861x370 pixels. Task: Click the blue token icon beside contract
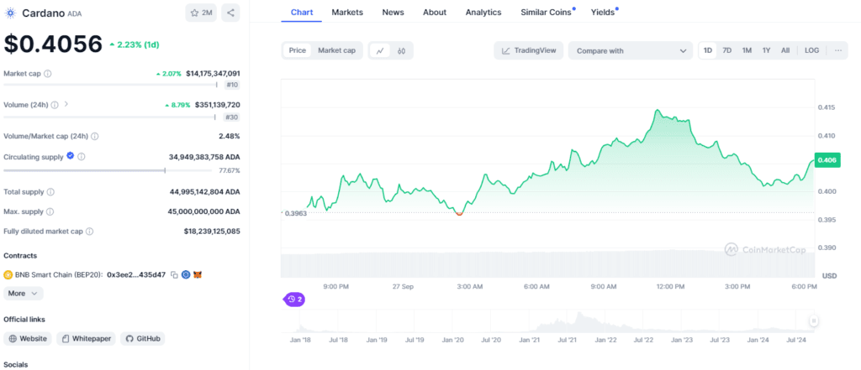tap(186, 274)
